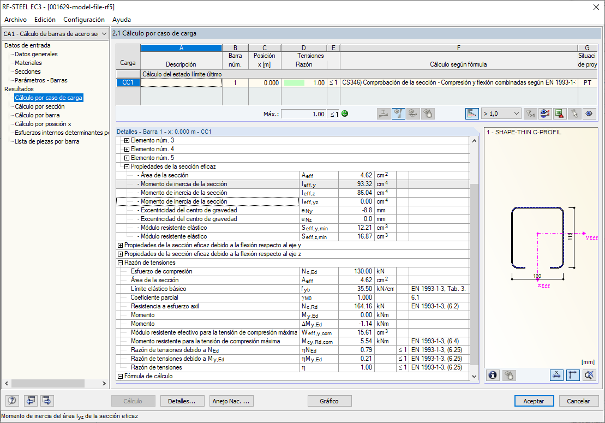The width and height of the screenshot is (605, 423).
Task: Click 'Esfuerzo de compresión' 130.00 kN row
Action: [x=292, y=271]
